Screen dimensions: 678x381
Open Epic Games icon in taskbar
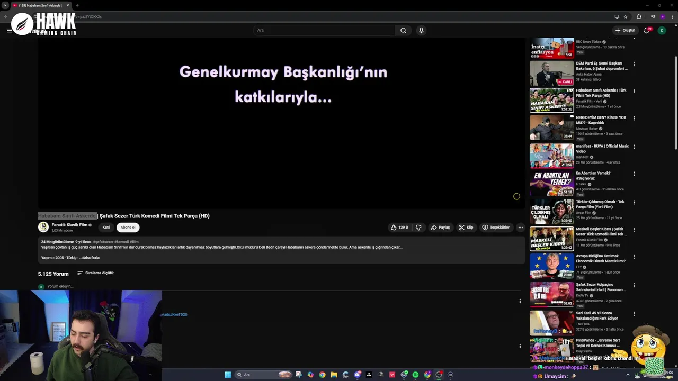tap(369, 375)
